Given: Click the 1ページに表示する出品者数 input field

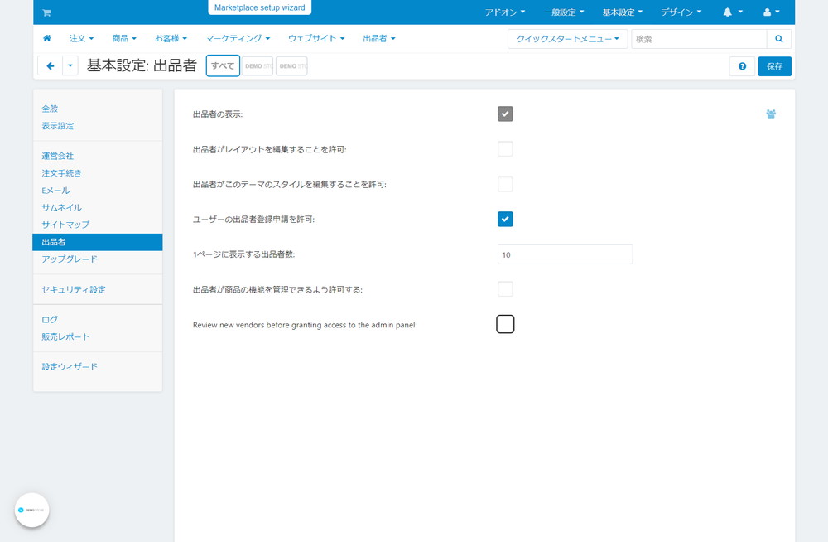Looking at the screenshot, I should 565,254.
